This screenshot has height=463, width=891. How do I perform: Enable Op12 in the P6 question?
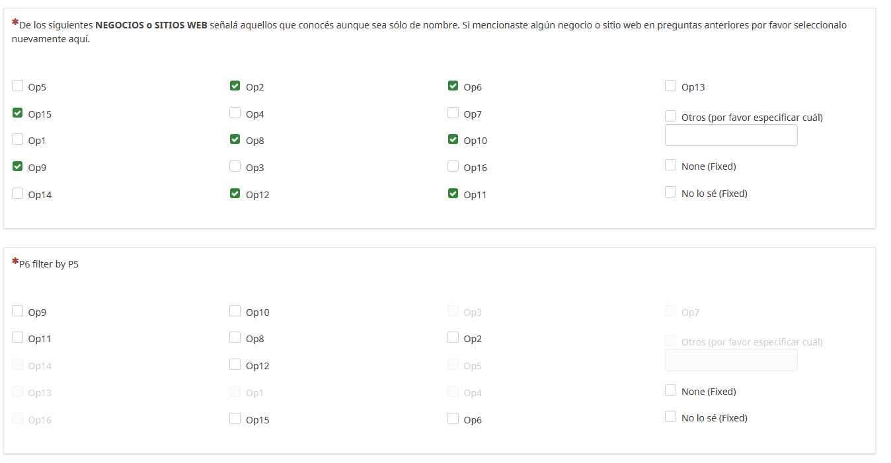[235, 365]
